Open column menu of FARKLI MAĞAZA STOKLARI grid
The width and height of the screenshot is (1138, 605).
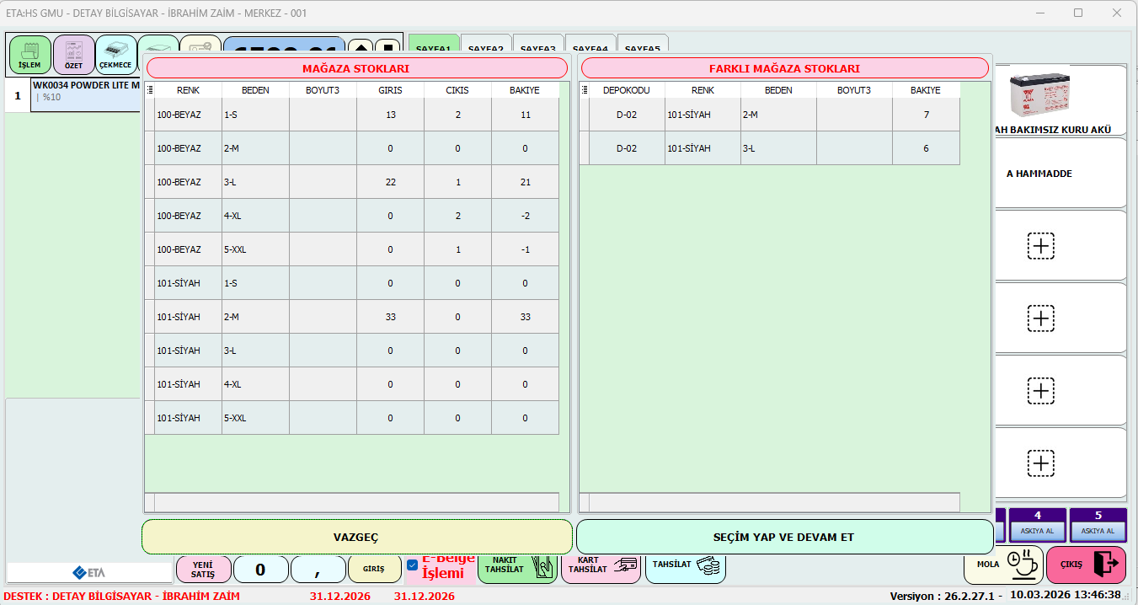(585, 90)
